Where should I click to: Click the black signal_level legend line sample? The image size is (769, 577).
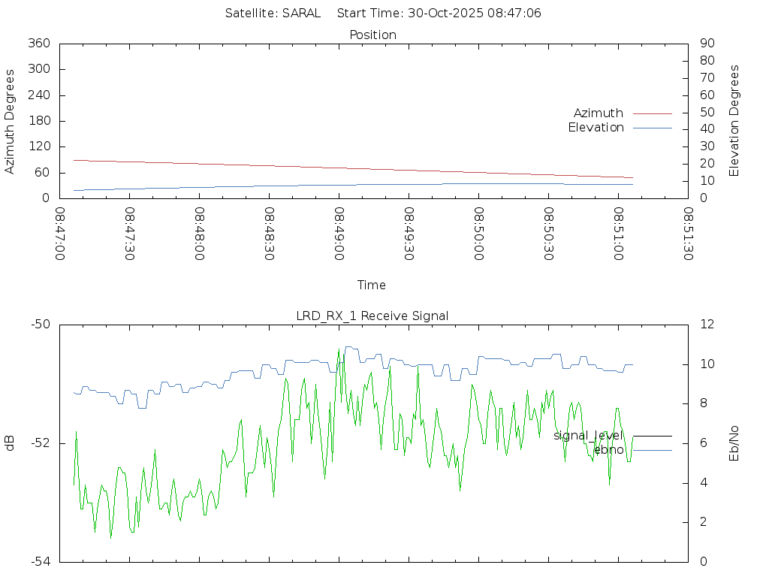point(652,436)
